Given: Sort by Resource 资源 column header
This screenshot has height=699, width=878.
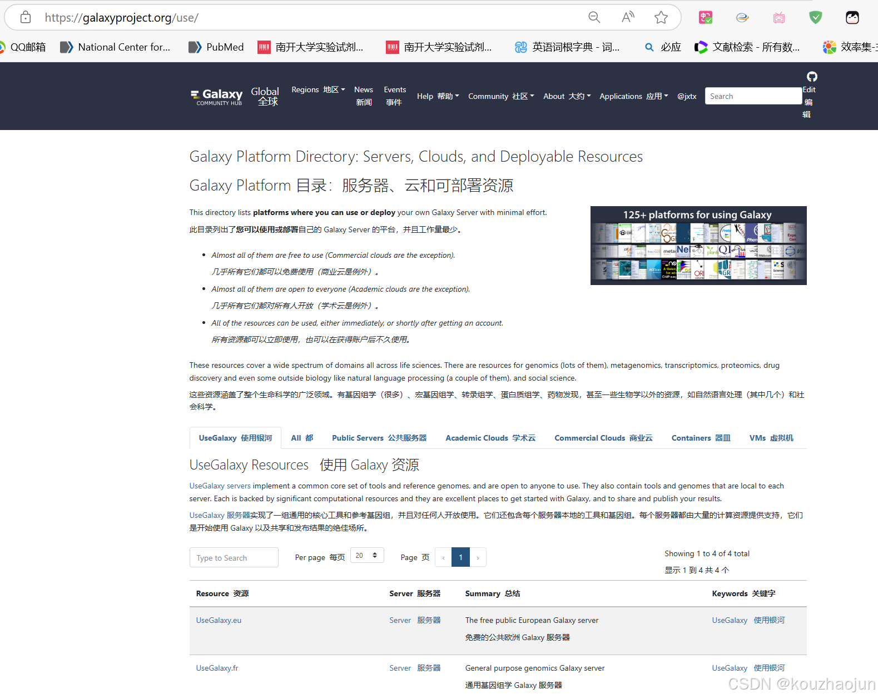Looking at the screenshot, I should [x=222, y=593].
